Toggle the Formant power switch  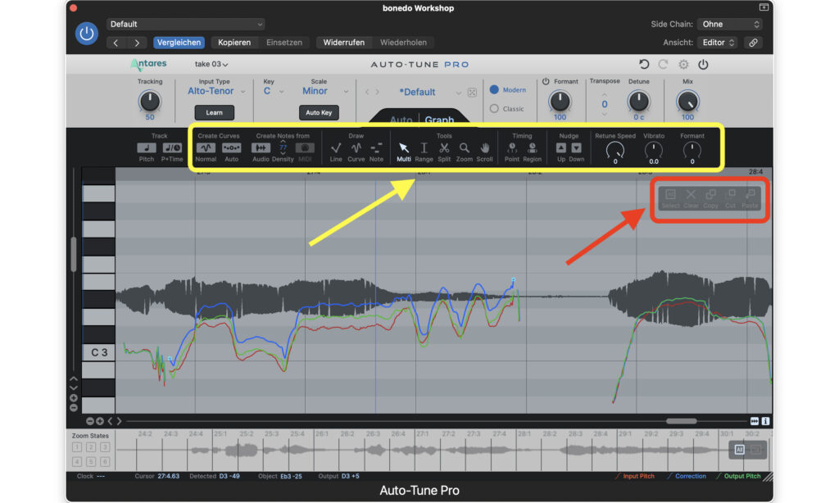tap(546, 81)
